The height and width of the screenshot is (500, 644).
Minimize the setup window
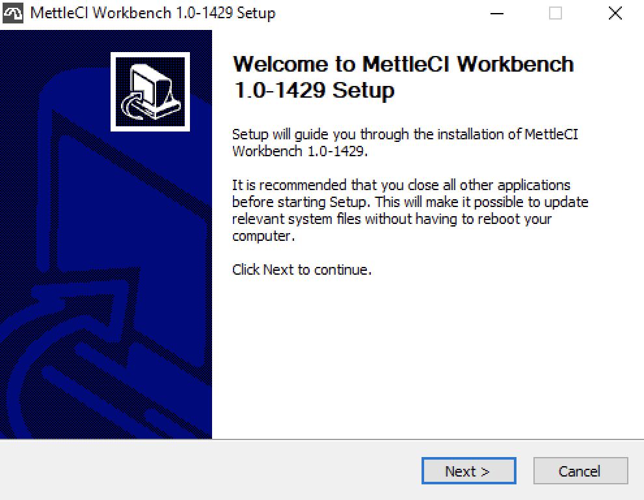[496, 12]
